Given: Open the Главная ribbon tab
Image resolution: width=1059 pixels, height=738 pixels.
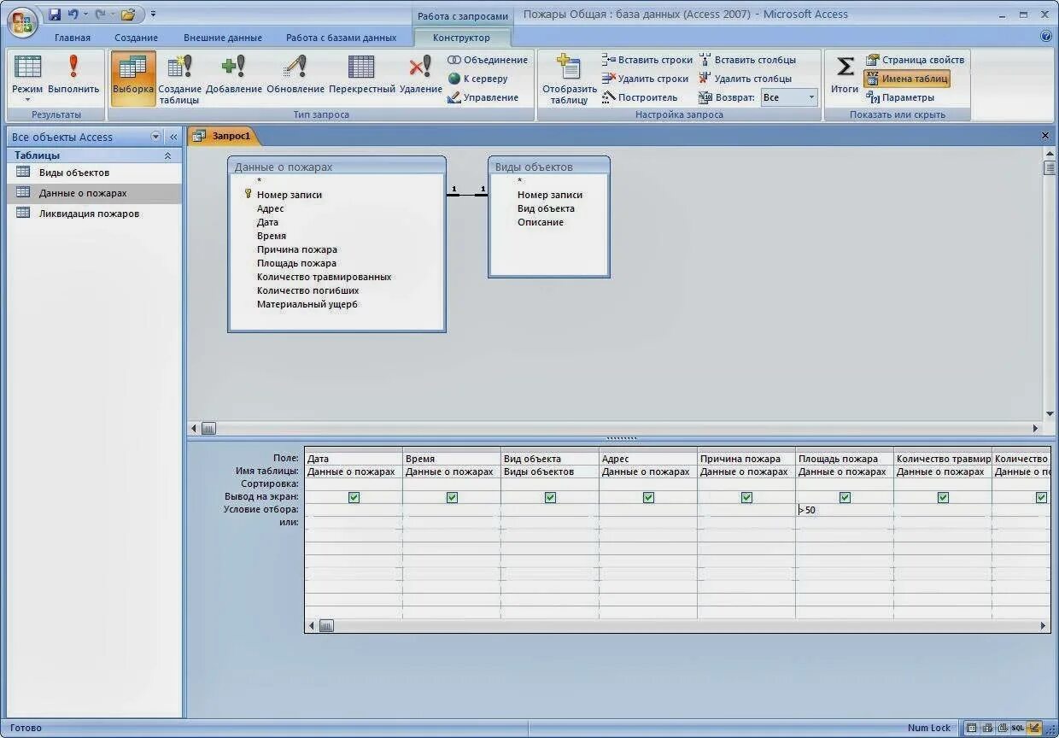Looking at the screenshot, I should point(73,38).
